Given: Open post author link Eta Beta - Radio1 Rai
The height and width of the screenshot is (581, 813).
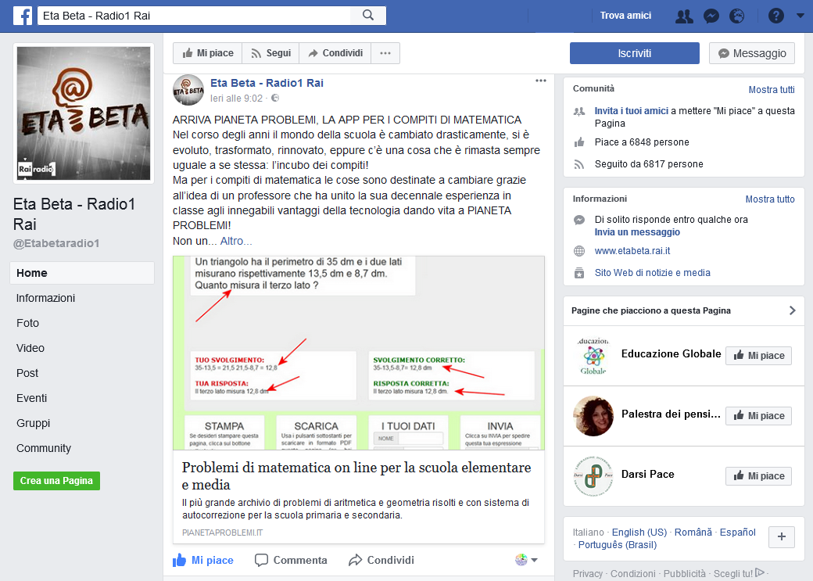Looking at the screenshot, I should click(267, 83).
